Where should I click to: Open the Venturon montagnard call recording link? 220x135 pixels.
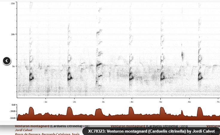pos(48,126)
